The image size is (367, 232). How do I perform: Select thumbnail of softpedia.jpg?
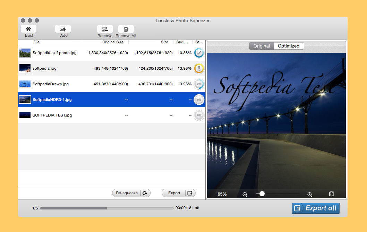[25, 68]
